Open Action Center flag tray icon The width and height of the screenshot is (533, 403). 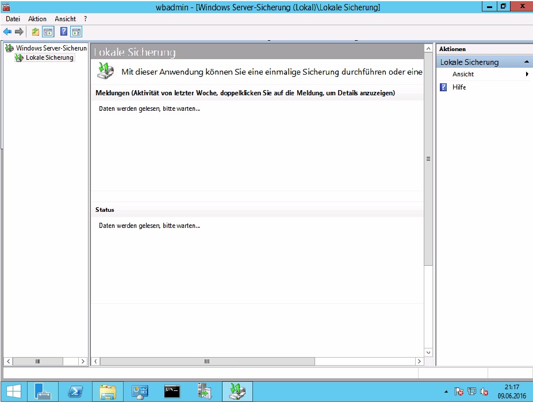[x=459, y=392]
